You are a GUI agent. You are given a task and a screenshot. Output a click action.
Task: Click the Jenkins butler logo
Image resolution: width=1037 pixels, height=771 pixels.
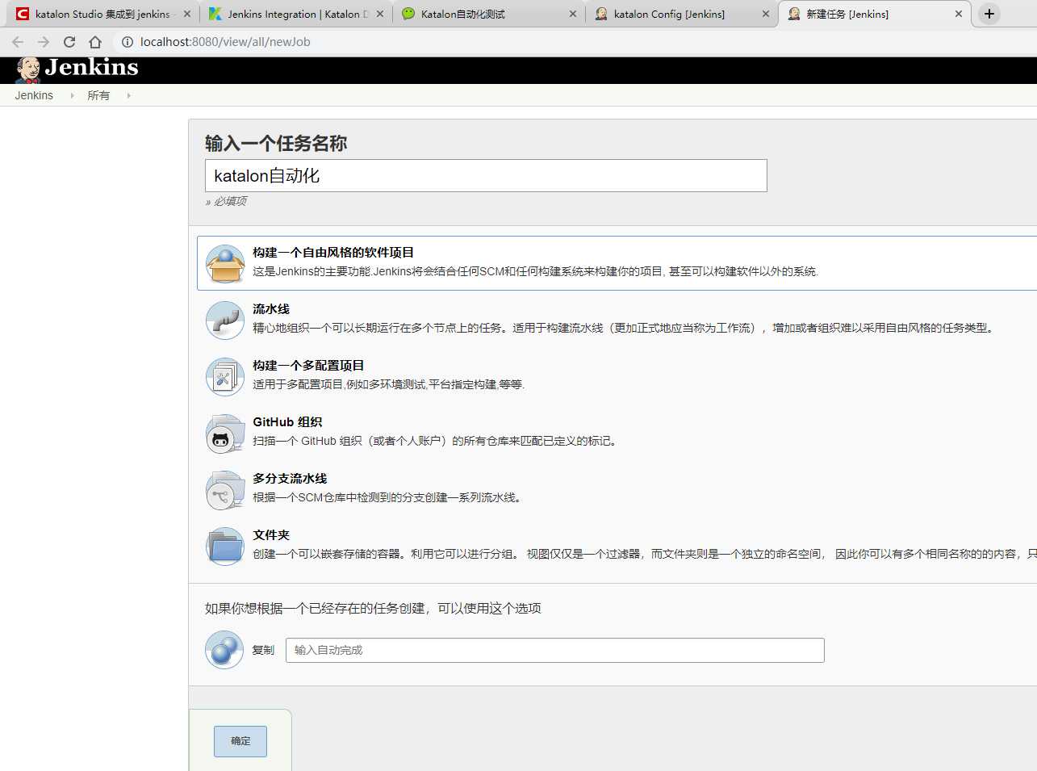click(28, 70)
